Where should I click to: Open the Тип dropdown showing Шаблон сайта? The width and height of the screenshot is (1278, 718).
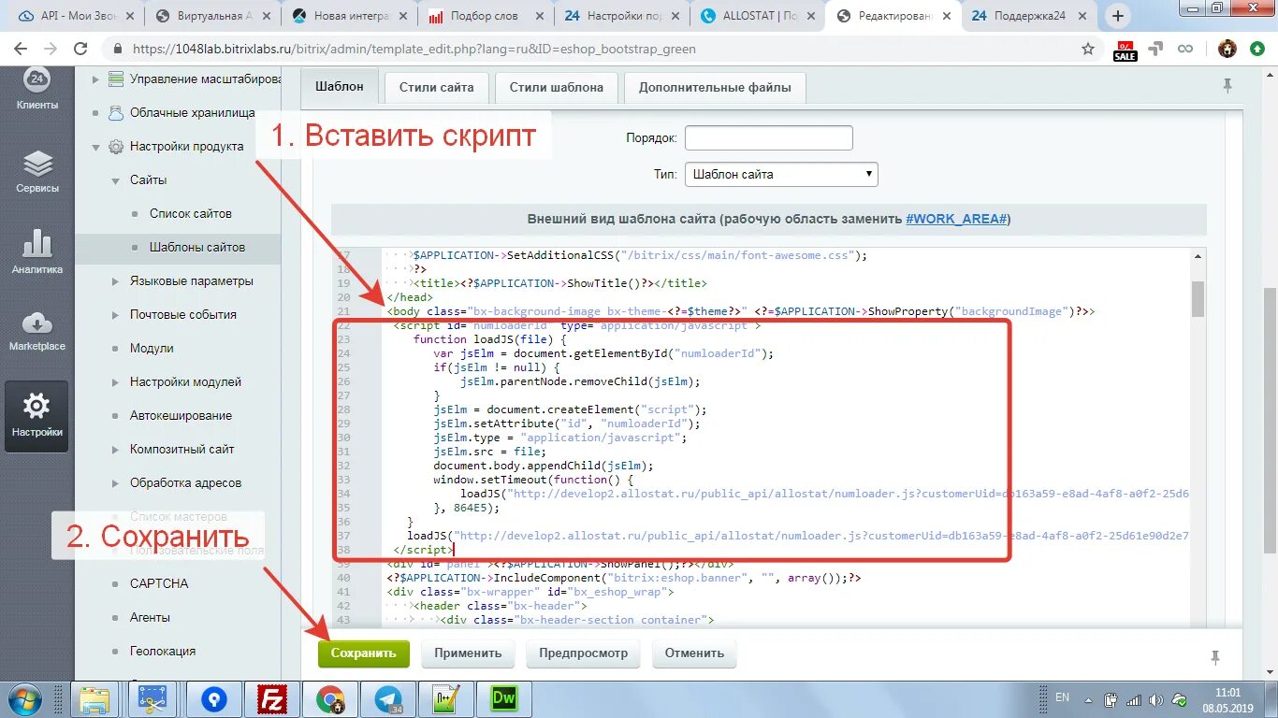(781, 174)
